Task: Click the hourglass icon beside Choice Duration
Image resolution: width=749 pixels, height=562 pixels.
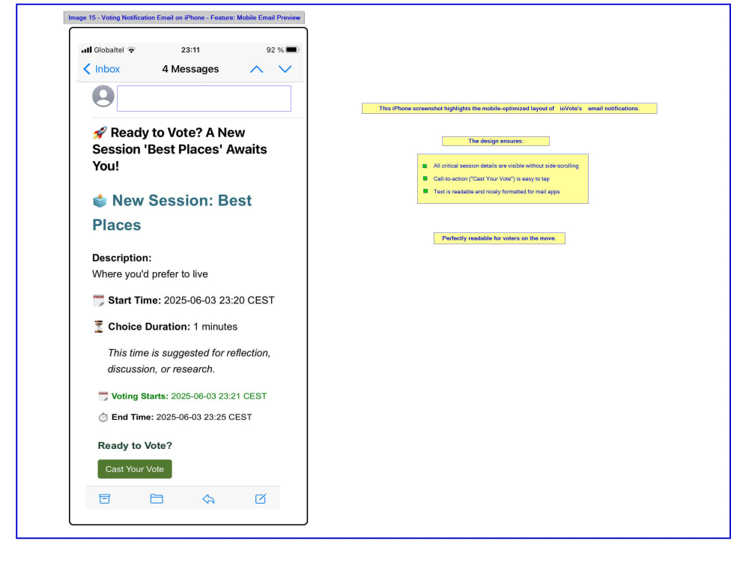Action: coord(98,327)
